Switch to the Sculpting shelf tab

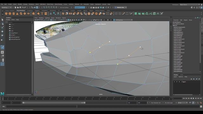30,10
